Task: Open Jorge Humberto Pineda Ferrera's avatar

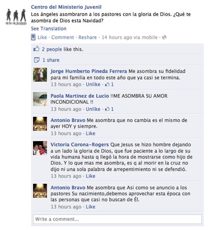Action: (40, 75)
